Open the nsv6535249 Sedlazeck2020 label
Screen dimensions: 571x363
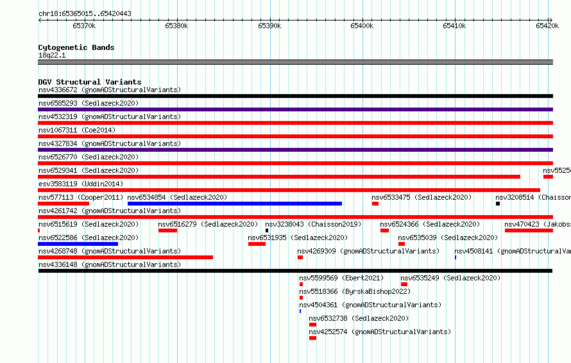click(450, 278)
